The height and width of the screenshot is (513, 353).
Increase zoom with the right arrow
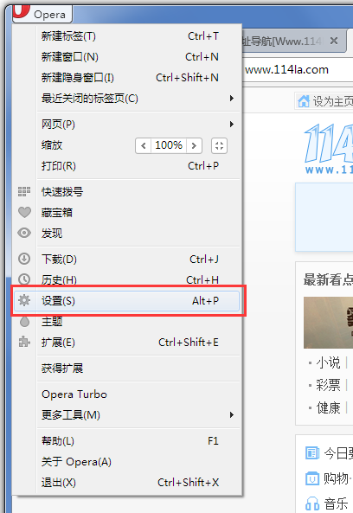194,145
